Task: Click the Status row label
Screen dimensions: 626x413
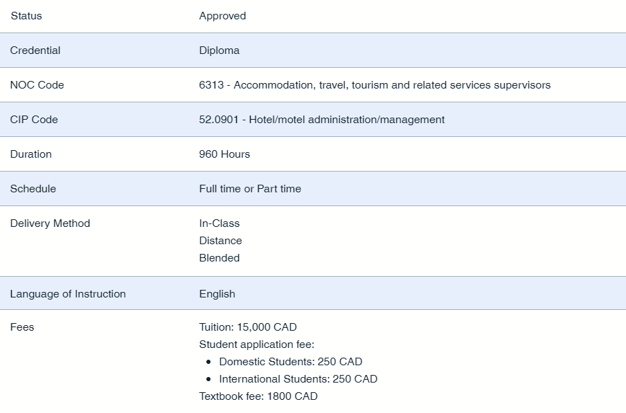Action: [26, 16]
